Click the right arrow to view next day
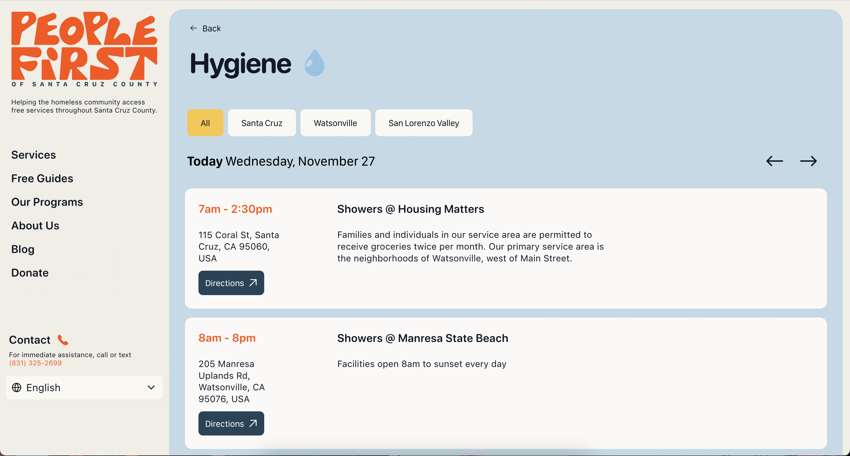This screenshot has width=850, height=456. point(808,161)
